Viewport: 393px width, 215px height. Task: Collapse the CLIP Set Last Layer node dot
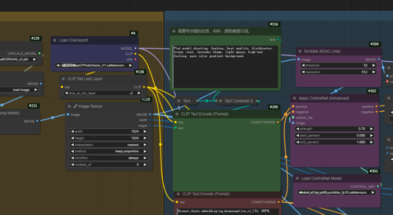pos(63,79)
